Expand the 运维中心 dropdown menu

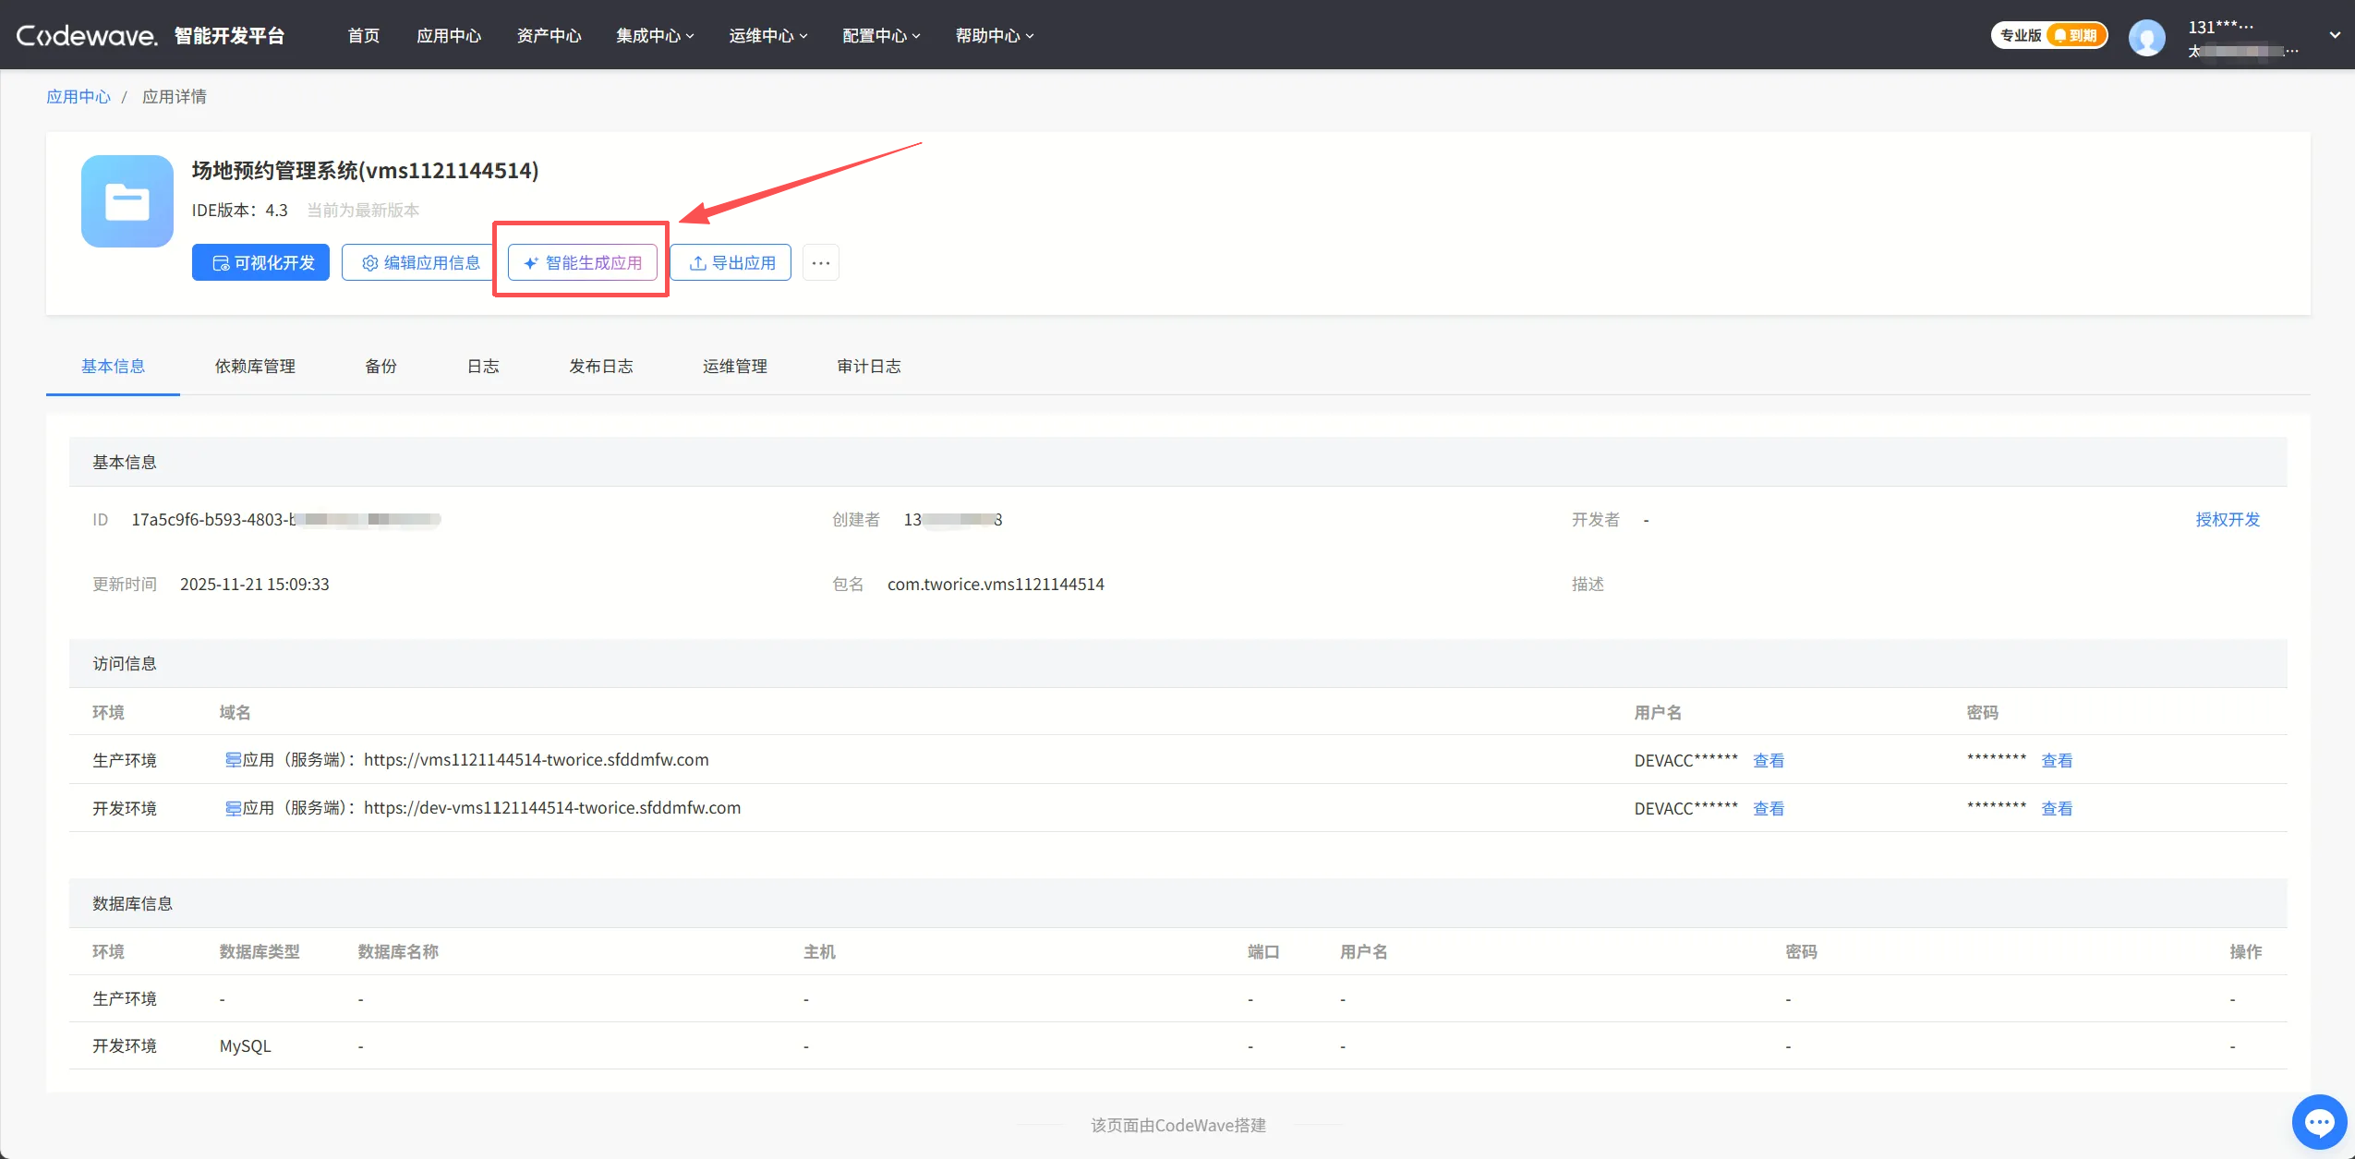tap(767, 36)
